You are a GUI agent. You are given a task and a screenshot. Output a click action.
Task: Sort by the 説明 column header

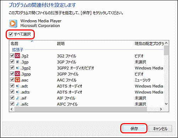(x=61, y=44)
